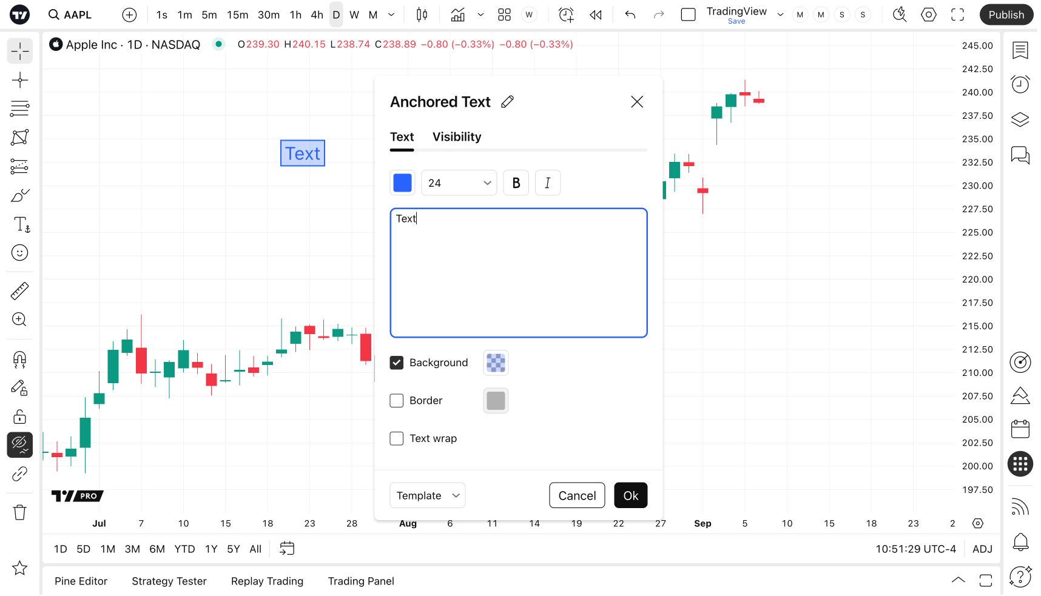Open chart settings hexagon icon
1041x596 pixels.
[x=929, y=15]
